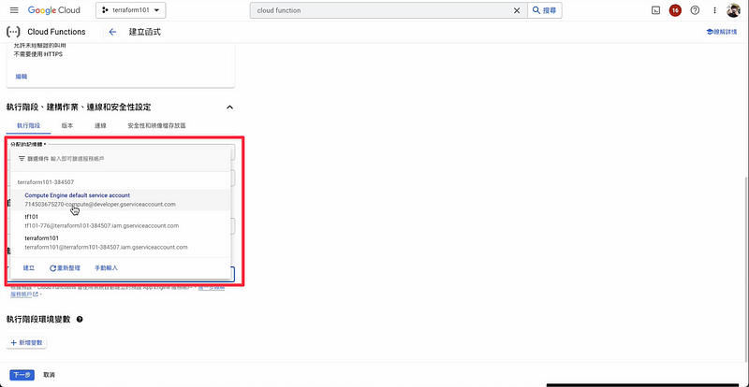Collapse the 執行階段、建構作業、連線和安全性設定 section
749x387 pixels.
[x=229, y=107]
